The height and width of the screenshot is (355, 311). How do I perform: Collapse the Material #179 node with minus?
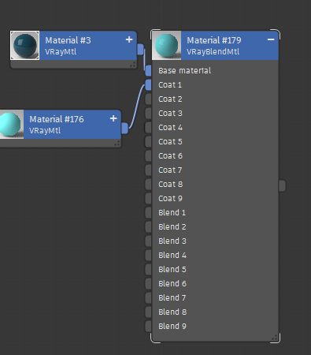(271, 39)
